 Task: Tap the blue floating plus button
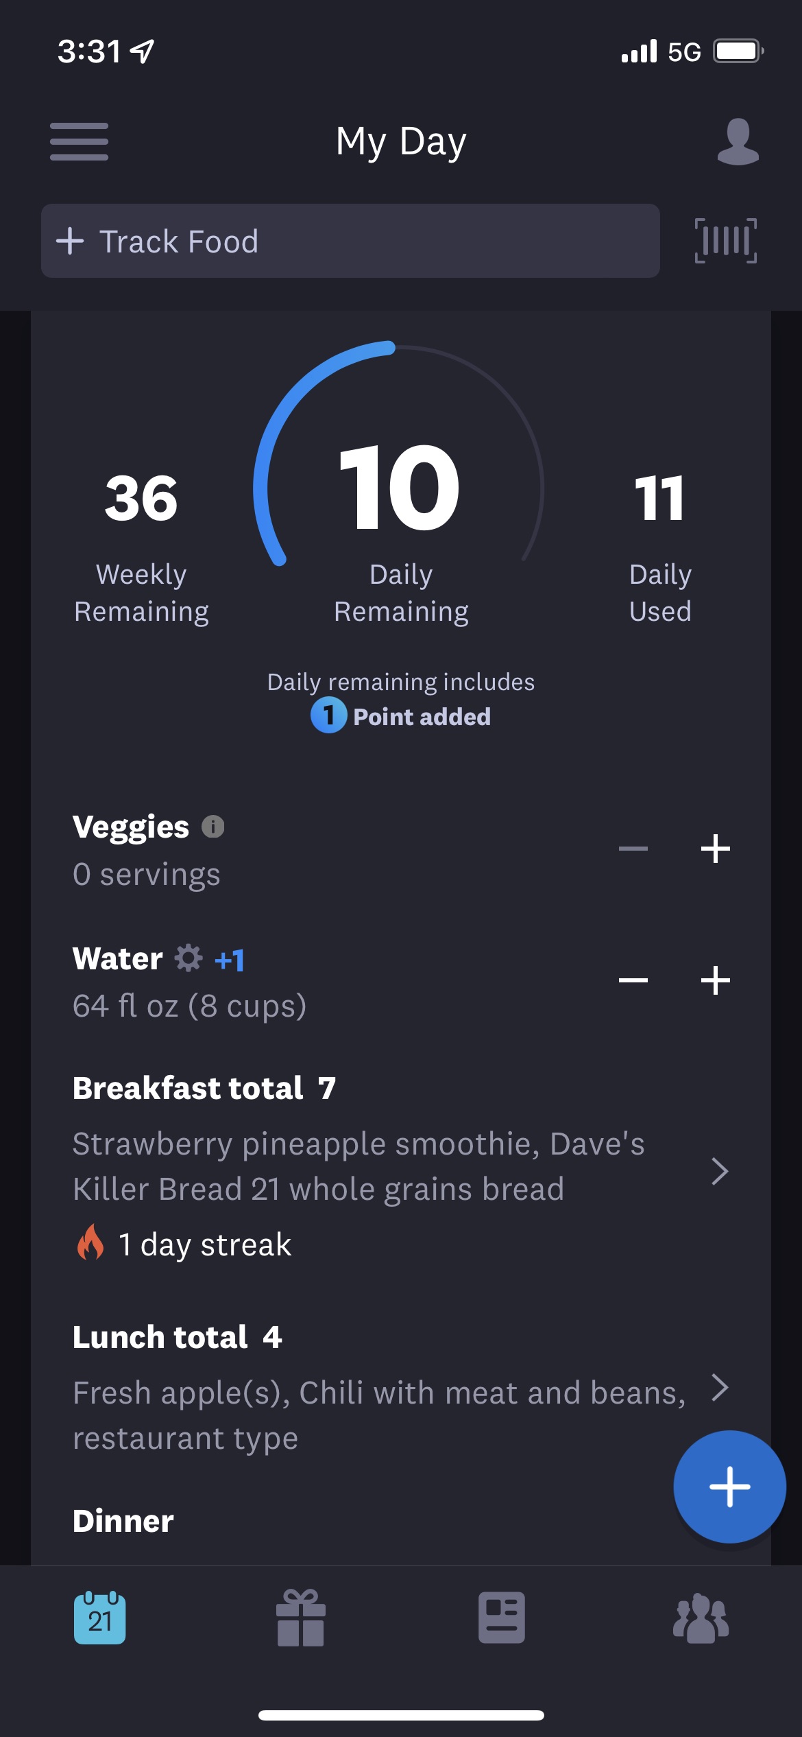coord(729,1487)
